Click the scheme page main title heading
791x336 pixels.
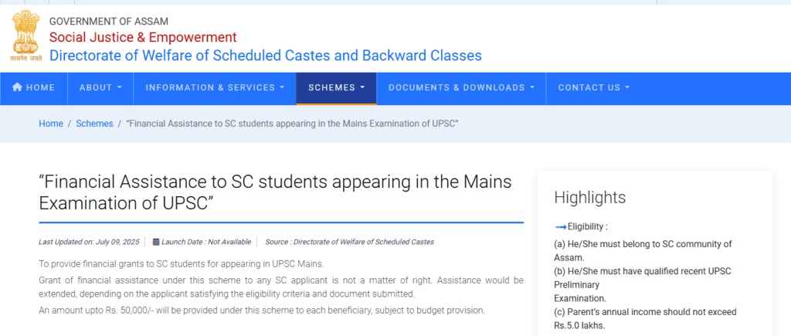[x=276, y=192]
